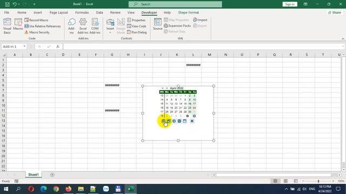Image resolution: width=346 pixels, height=194 pixels.
Task: Open the Undo history dropdown
Action: tap(19, 4)
